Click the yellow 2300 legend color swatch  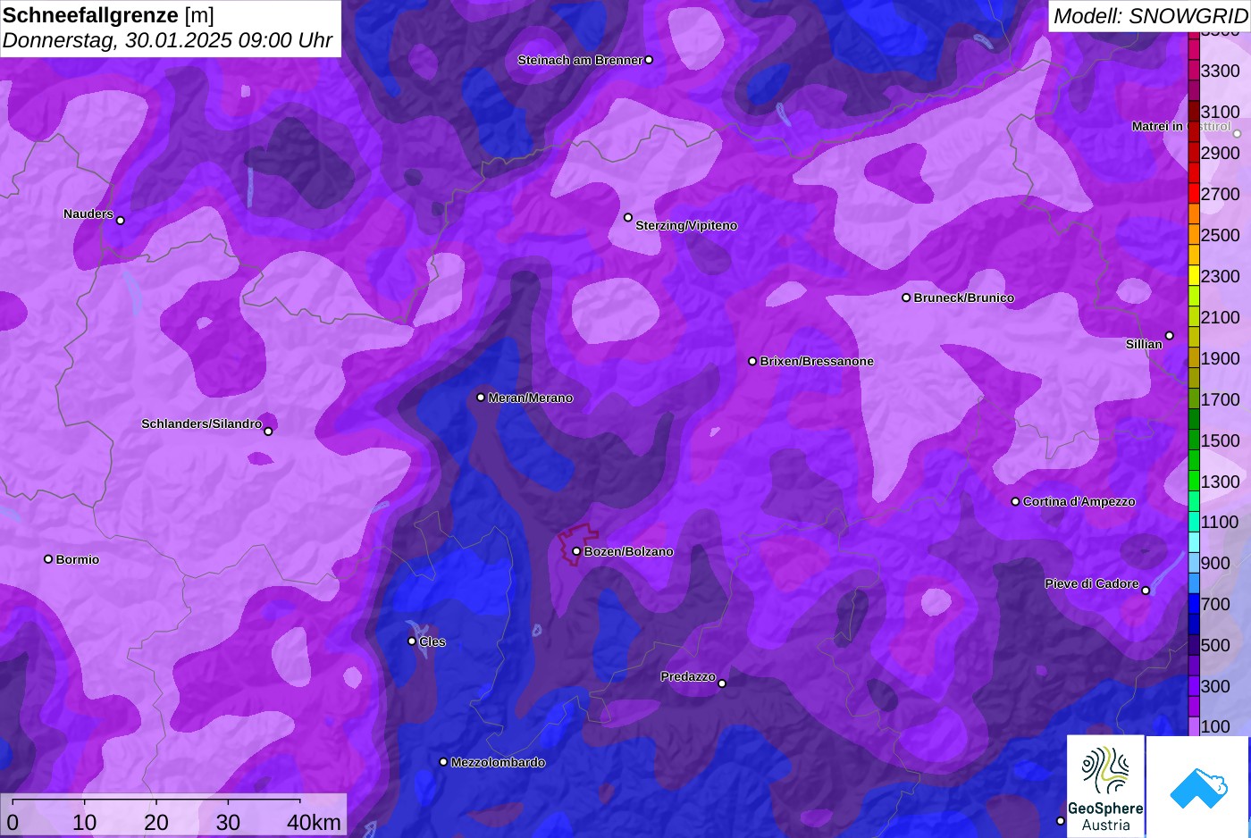[1194, 275]
